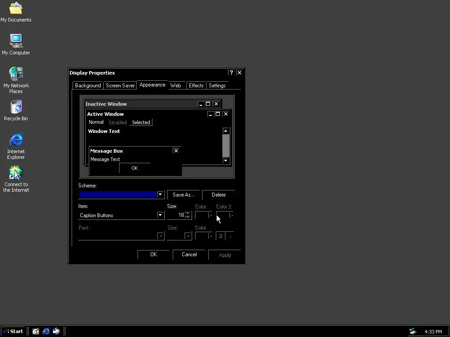The width and height of the screenshot is (450, 337).
Task: Open the Settings tab
Action: [217, 86]
